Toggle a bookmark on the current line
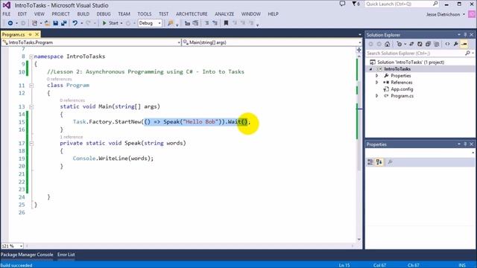 coord(226,23)
